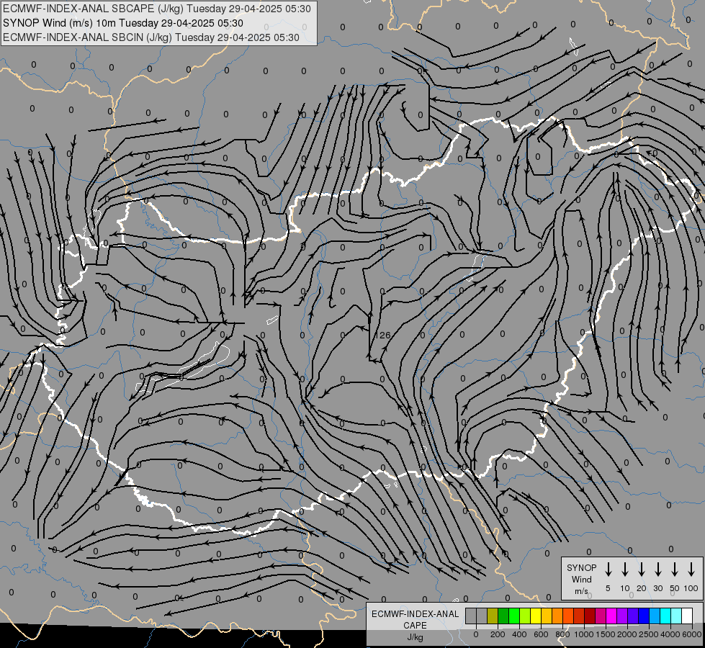
Task: Click the SBCIN title line in the header
Action: pyautogui.click(x=151, y=37)
